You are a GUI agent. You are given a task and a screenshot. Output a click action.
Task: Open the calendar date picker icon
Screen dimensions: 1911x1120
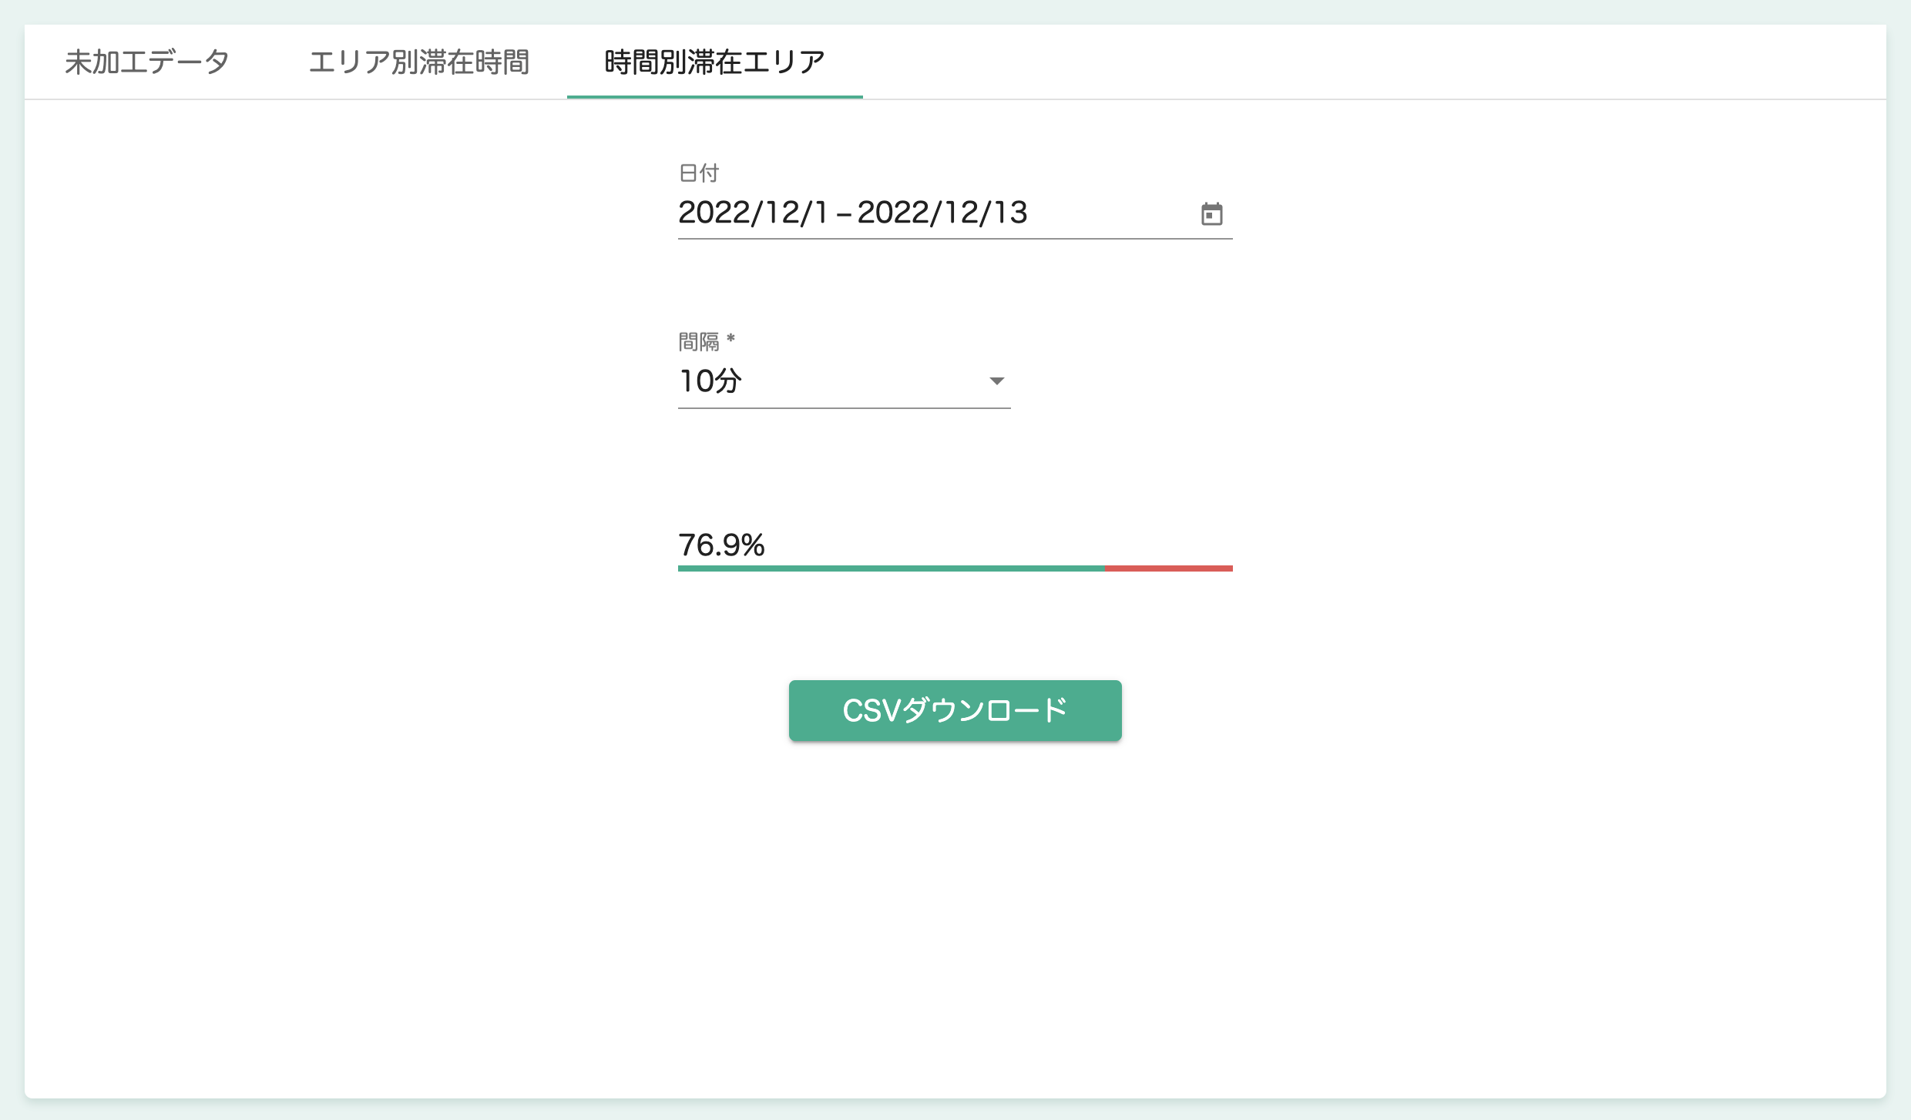[1211, 213]
